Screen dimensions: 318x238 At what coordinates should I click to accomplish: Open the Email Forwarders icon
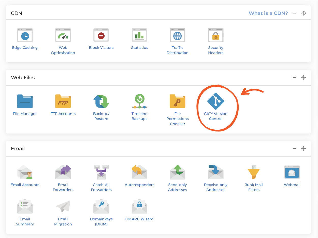[x=63, y=172]
